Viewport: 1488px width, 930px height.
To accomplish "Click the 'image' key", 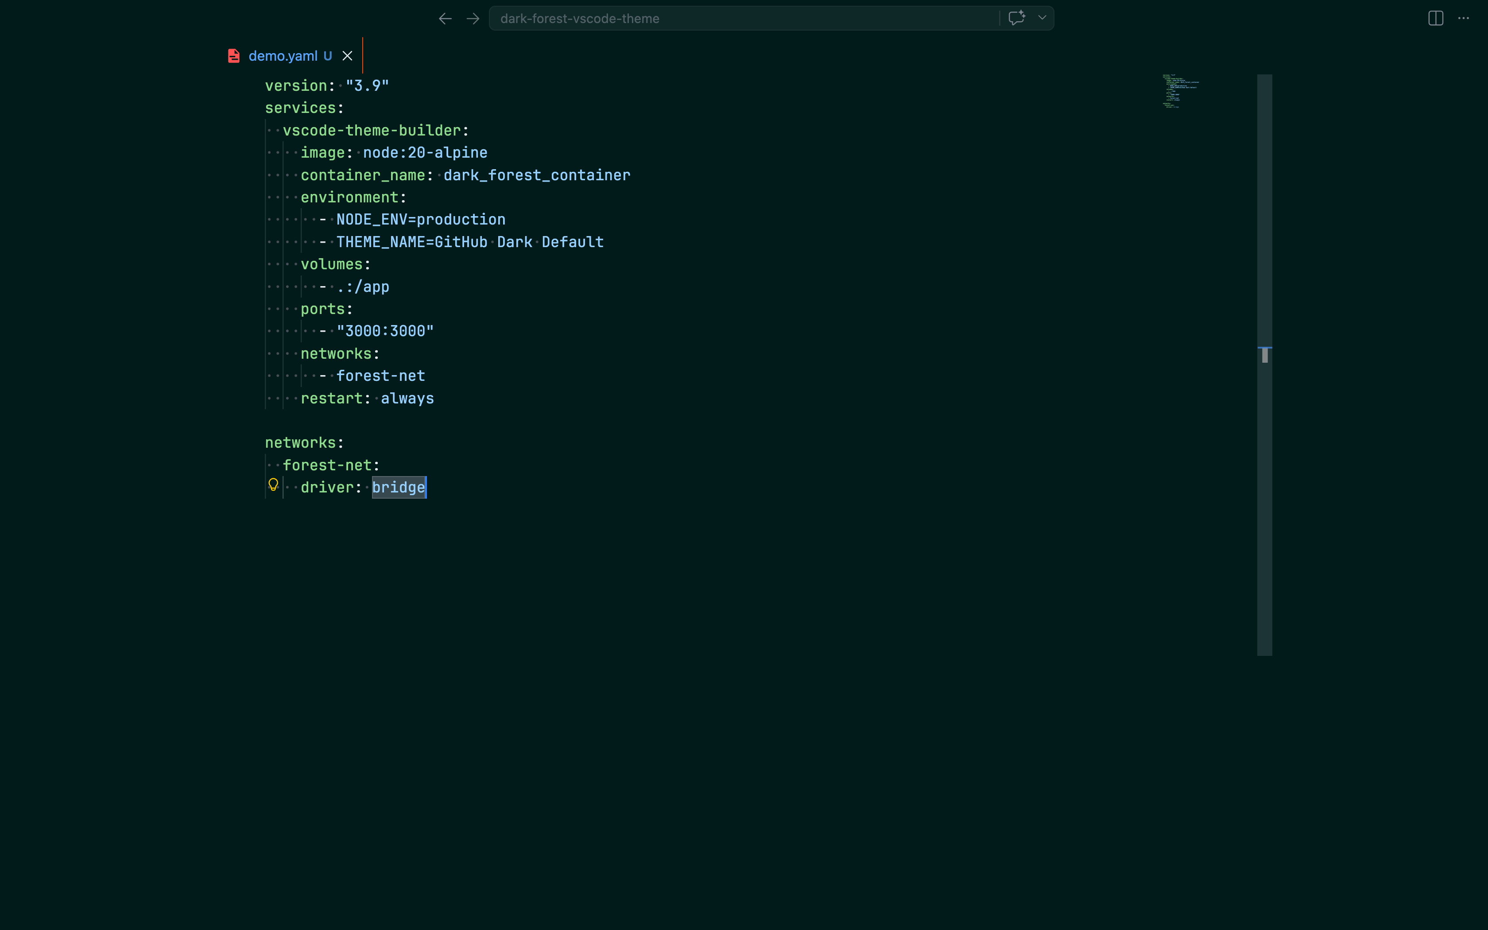I will pyautogui.click(x=323, y=152).
